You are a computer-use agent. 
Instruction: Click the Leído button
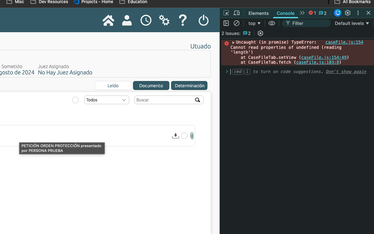tap(113, 85)
